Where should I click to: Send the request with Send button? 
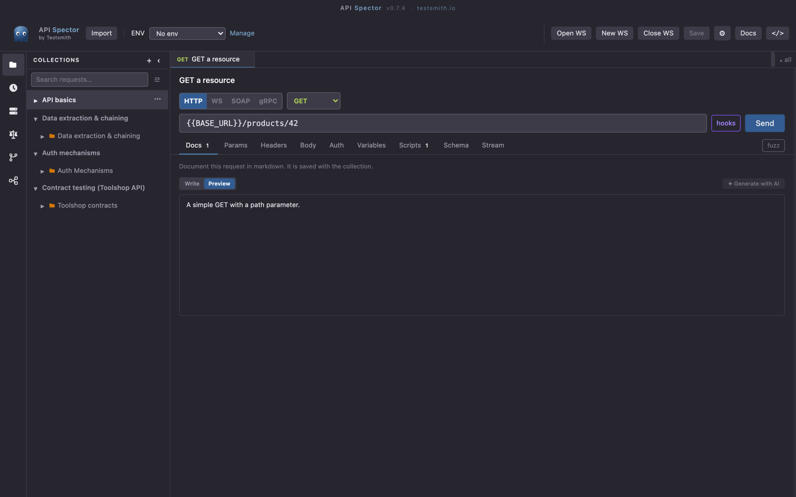[x=765, y=123]
